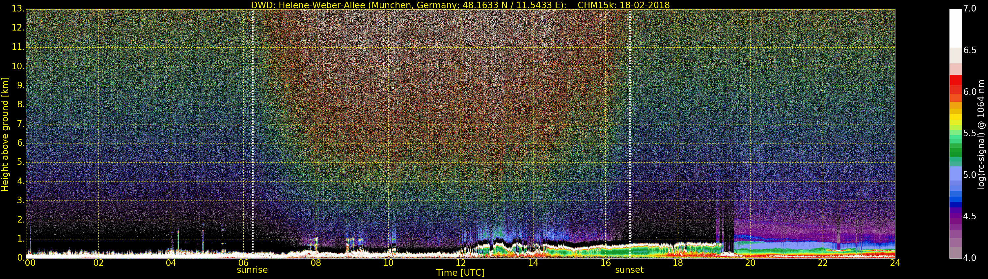This screenshot has width=988, height=279.
Task: Click the "Height above ground [km]" axis label
Action: [x=5, y=134]
